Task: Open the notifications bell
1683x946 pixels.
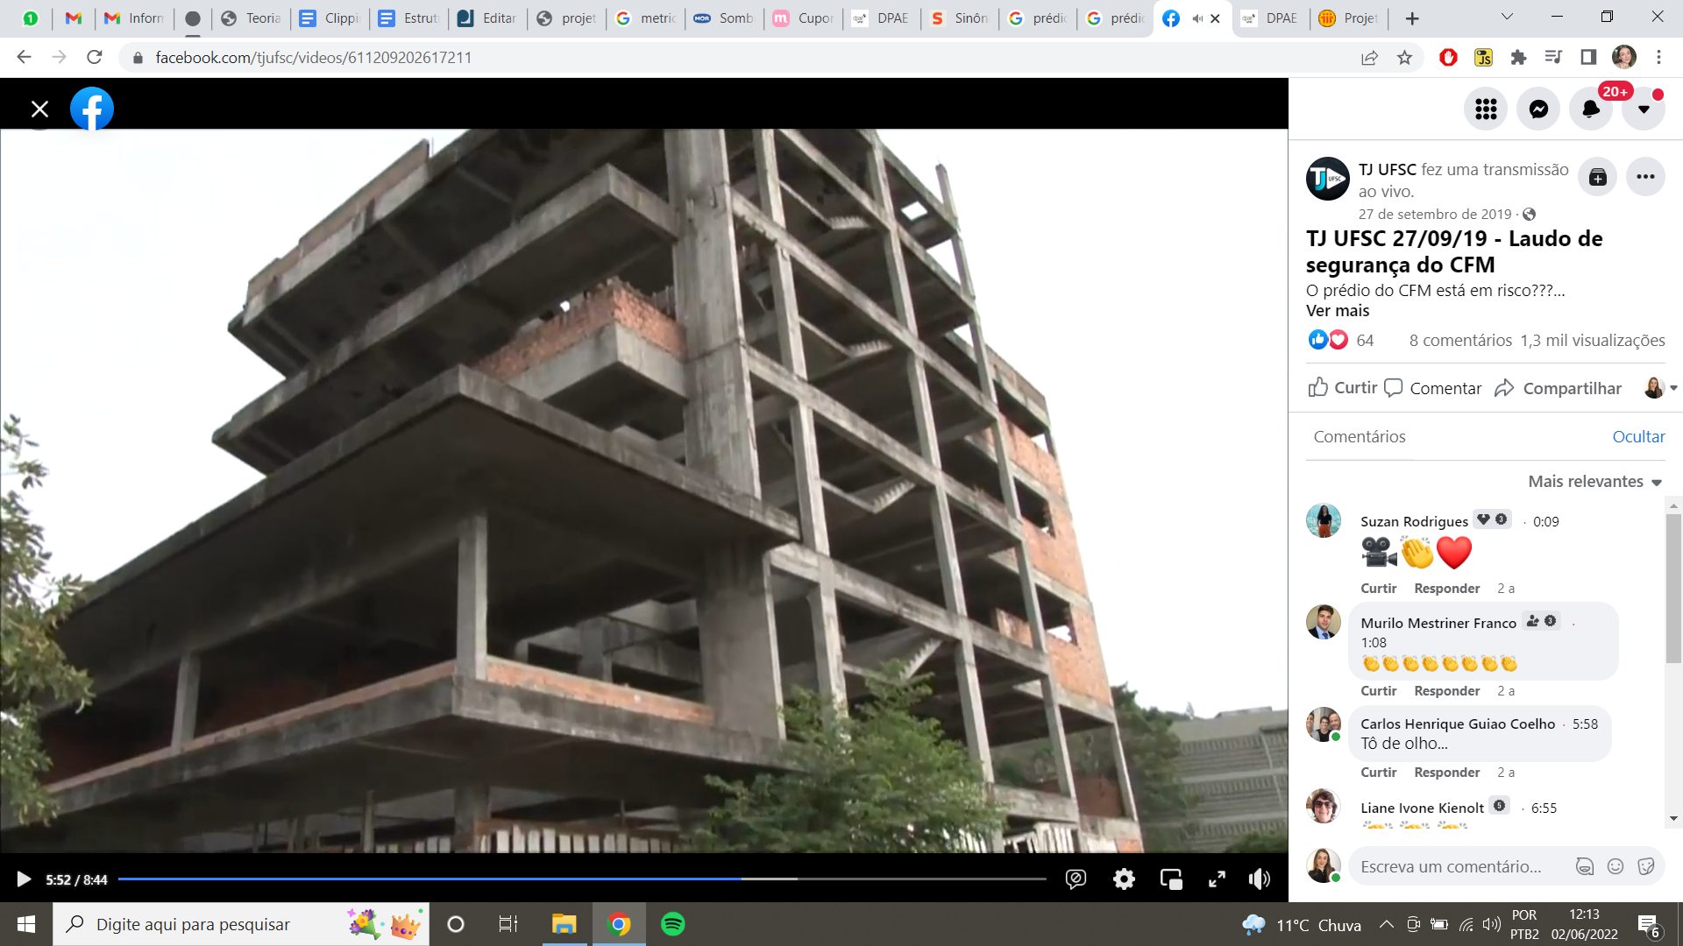Action: [x=1591, y=109]
